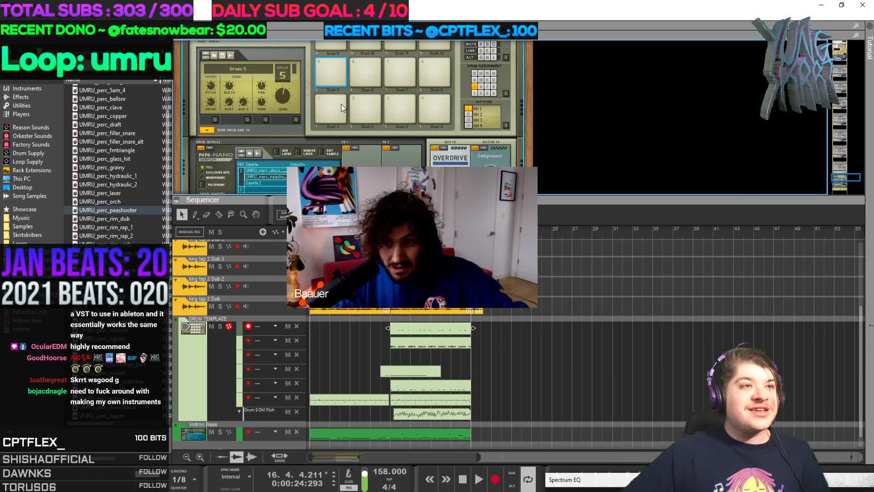Toggle record enable on king tap 2 Dub track
The width and height of the screenshot is (874, 492).
(237, 307)
